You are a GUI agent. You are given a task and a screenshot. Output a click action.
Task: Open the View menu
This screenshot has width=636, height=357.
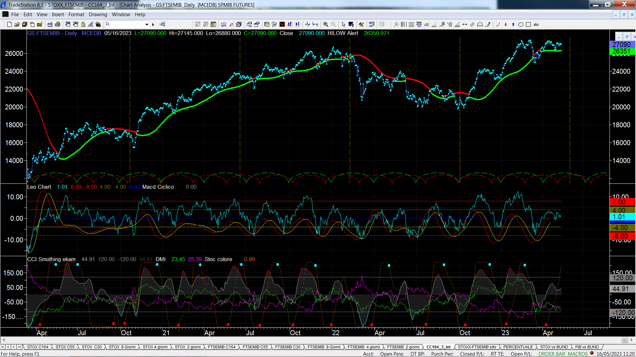[x=42, y=15]
